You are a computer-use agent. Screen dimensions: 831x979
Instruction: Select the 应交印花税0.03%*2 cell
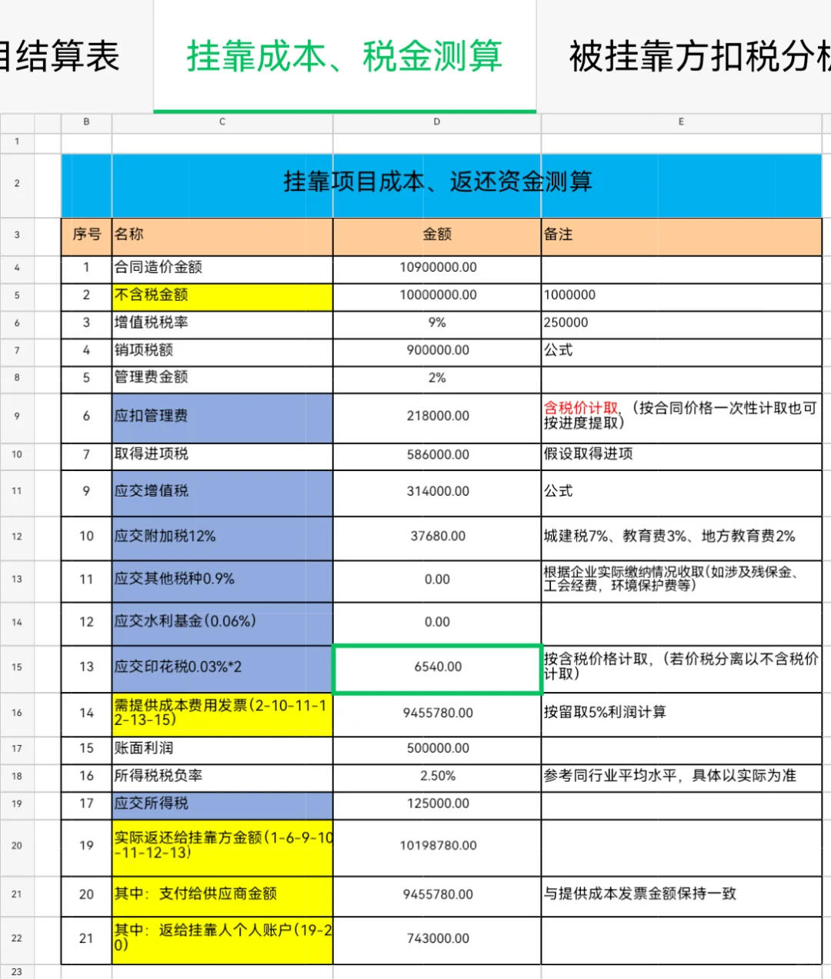pyautogui.click(x=222, y=668)
